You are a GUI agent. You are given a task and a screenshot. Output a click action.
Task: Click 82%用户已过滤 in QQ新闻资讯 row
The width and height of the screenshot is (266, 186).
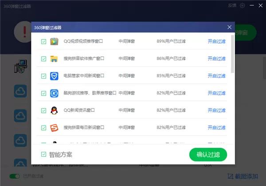[x=171, y=110]
